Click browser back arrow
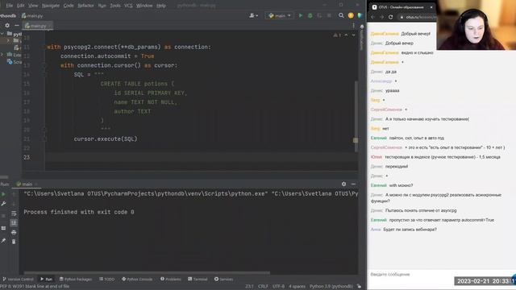 (372, 17)
